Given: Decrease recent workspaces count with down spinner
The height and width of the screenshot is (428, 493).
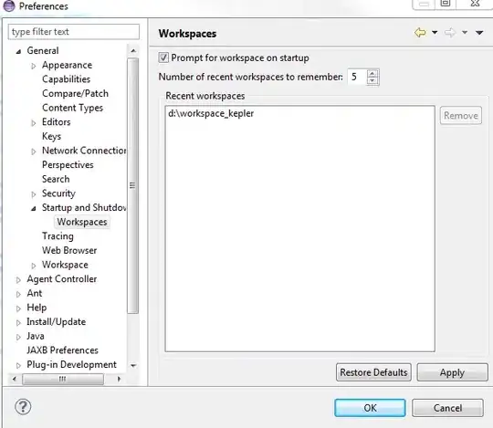Looking at the screenshot, I should point(372,80).
